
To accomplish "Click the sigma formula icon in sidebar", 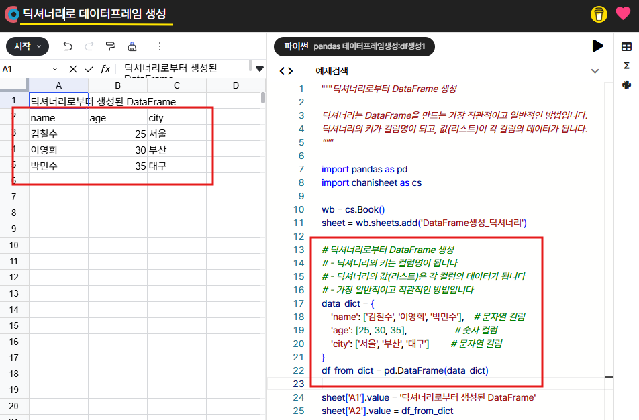I will click(626, 66).
